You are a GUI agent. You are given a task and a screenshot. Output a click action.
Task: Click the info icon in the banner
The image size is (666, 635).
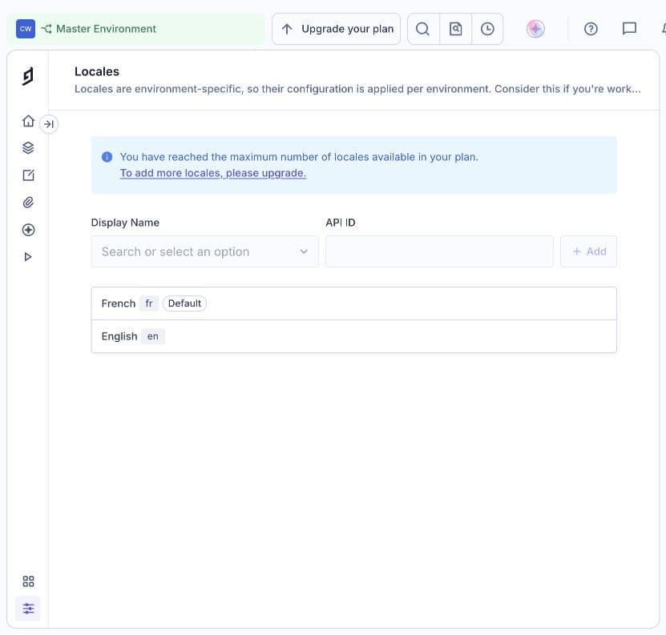107,157
